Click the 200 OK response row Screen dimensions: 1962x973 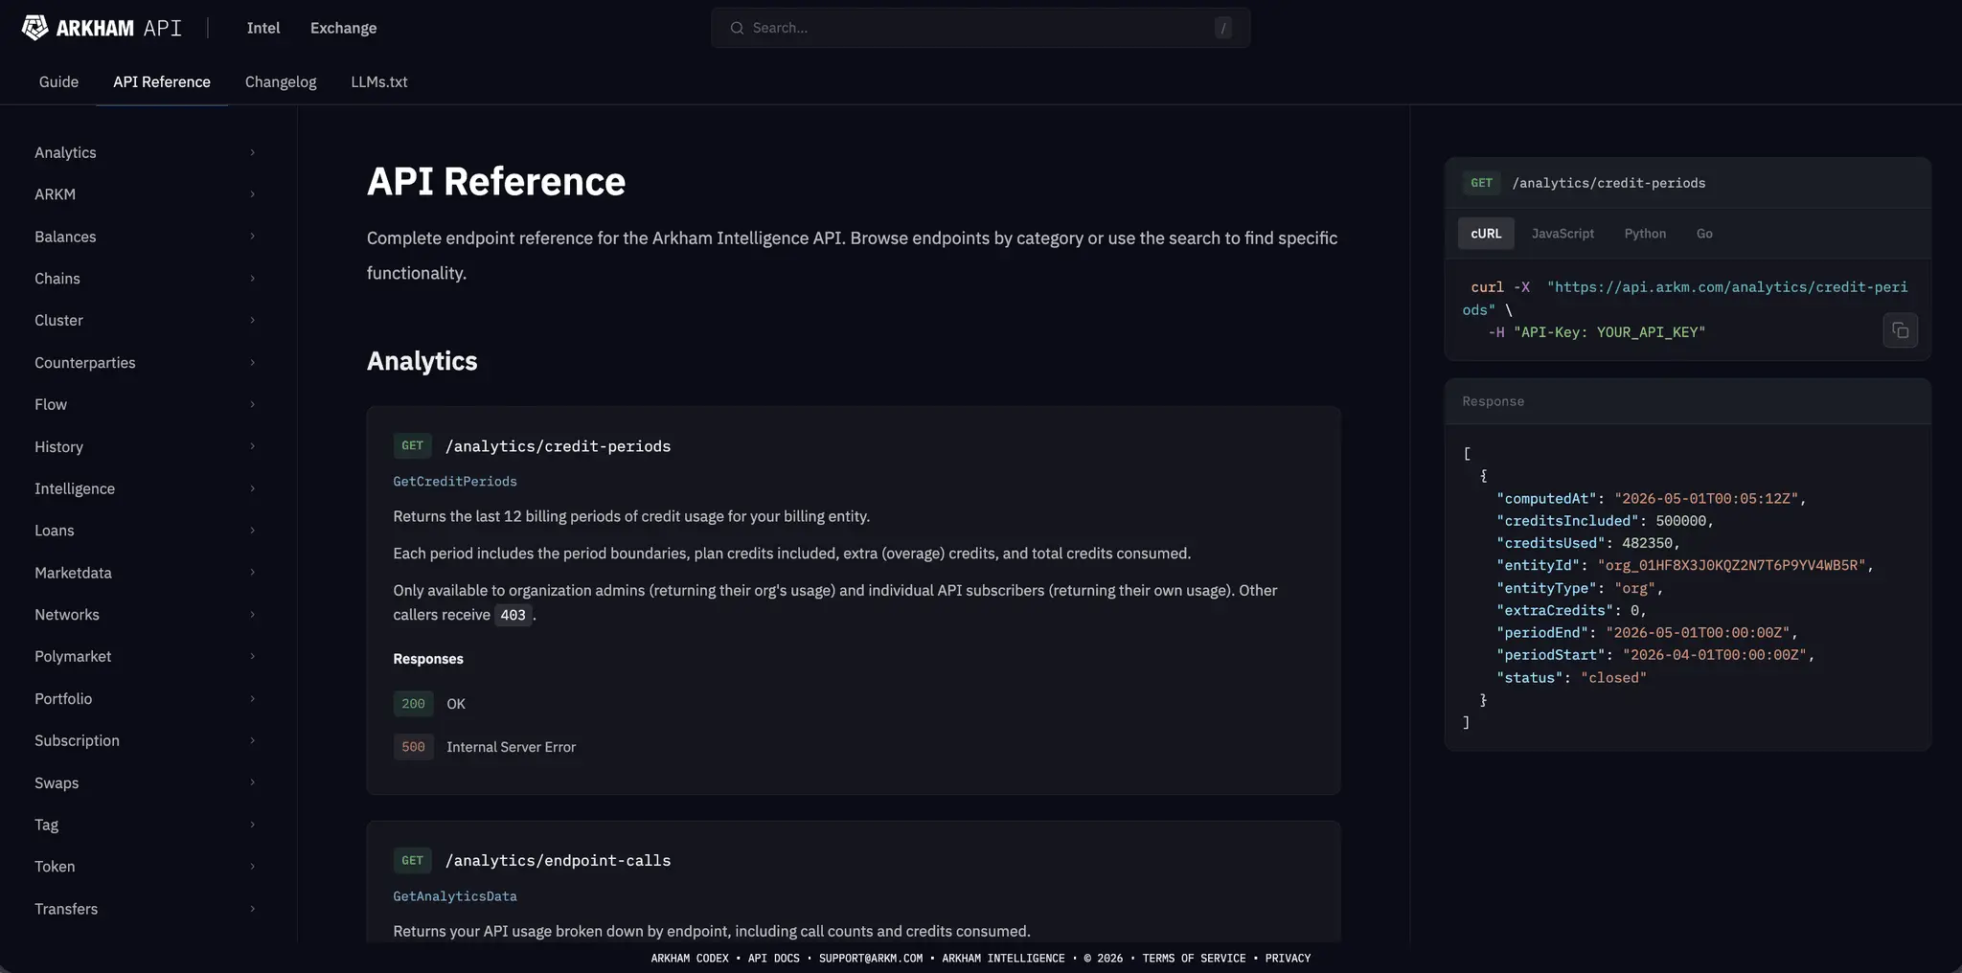tap(429, 704)
